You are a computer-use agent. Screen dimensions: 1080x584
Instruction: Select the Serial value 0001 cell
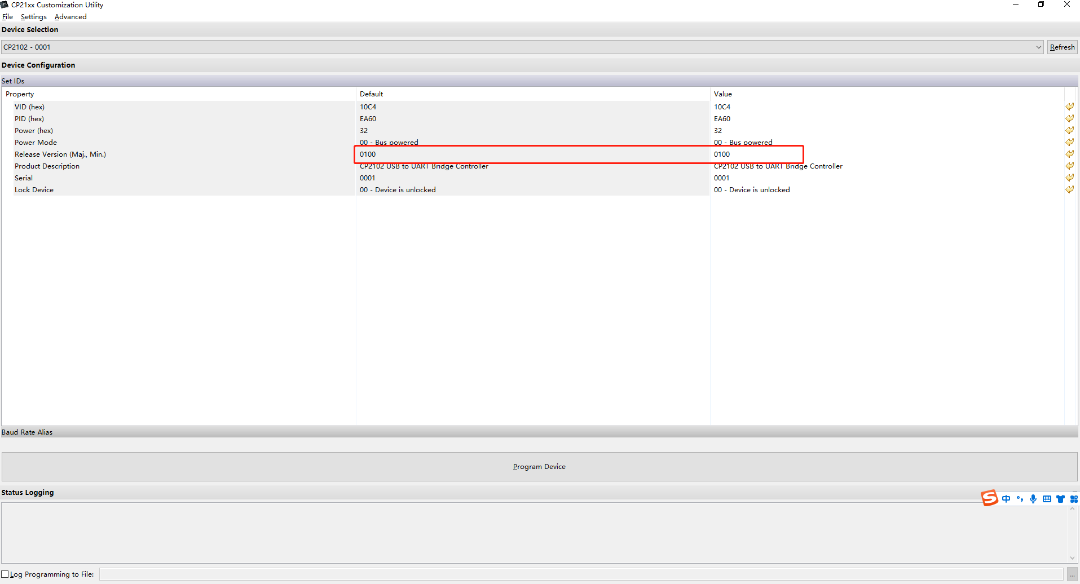(887, 178)
